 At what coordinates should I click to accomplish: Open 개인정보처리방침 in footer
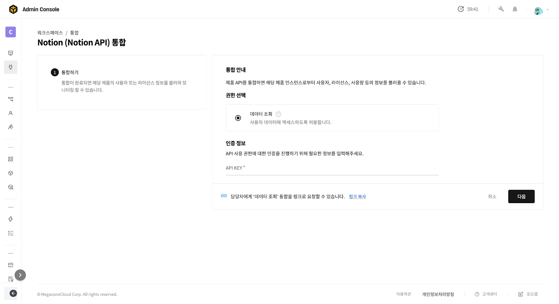coord(438,294)
